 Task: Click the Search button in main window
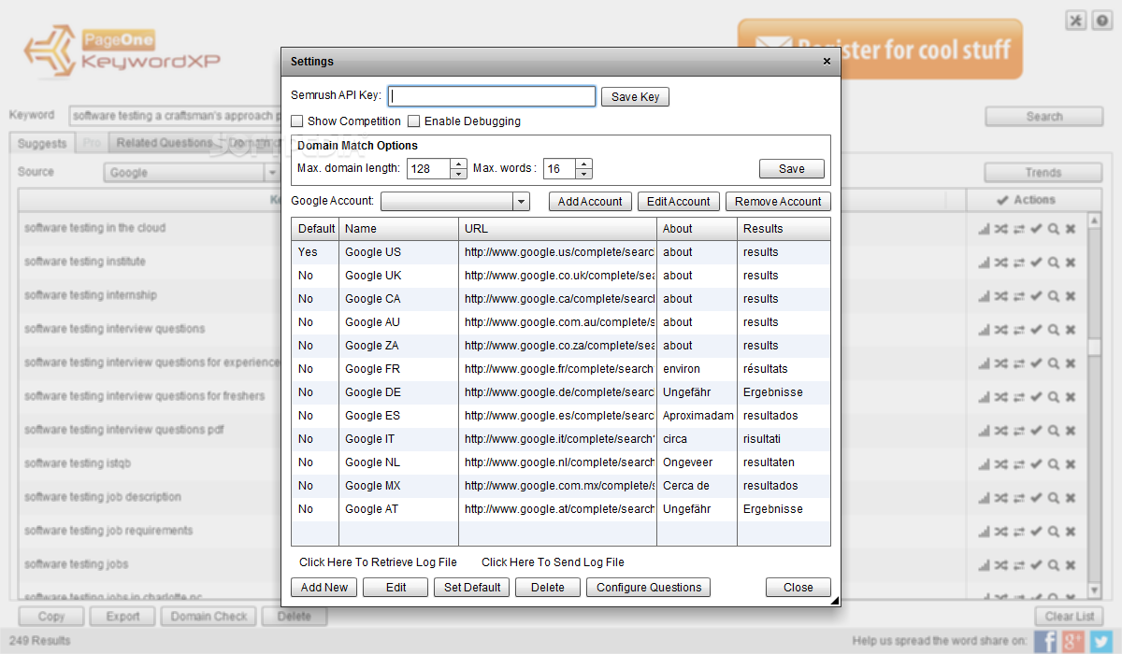(1044, 117)
